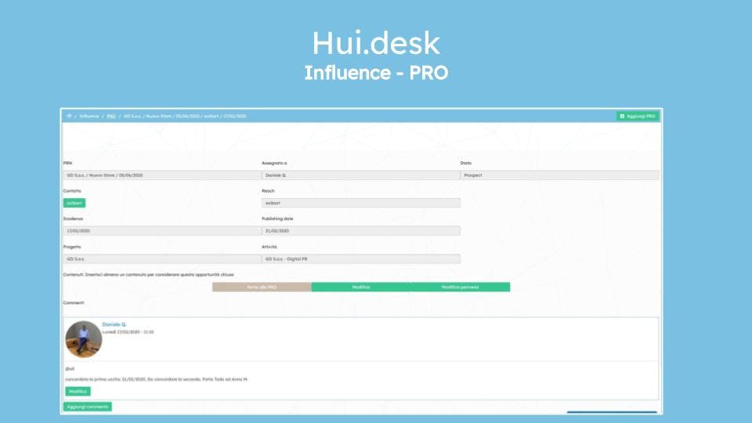Open Daniele Q. profile picture in comments
This screenshot has width=752, height=423.
pyautogui.click(x=84, y=339)
